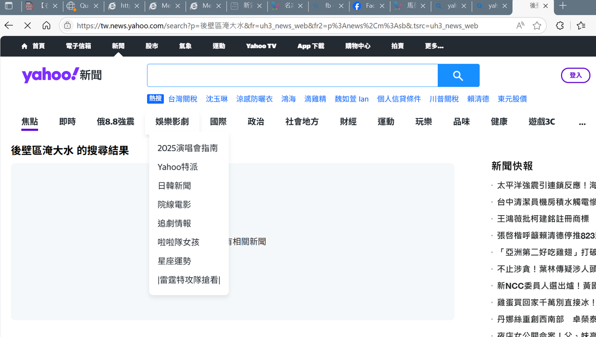596x337 pixels.
Task: Open a new tab with plus button
Action: coord(563,6)
